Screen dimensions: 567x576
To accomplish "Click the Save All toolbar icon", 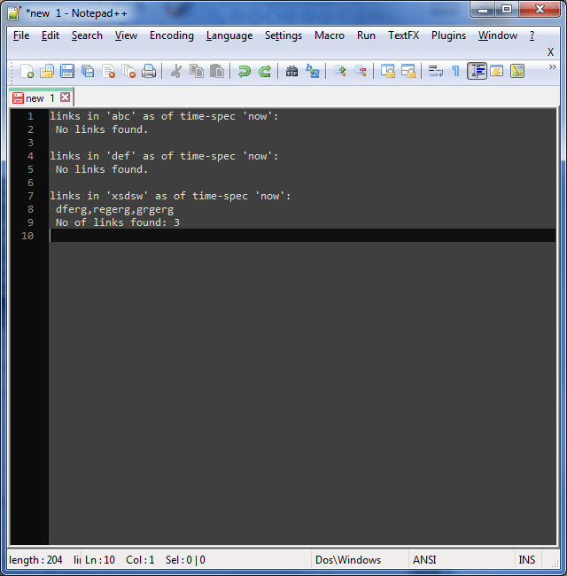I will (88, 71).
